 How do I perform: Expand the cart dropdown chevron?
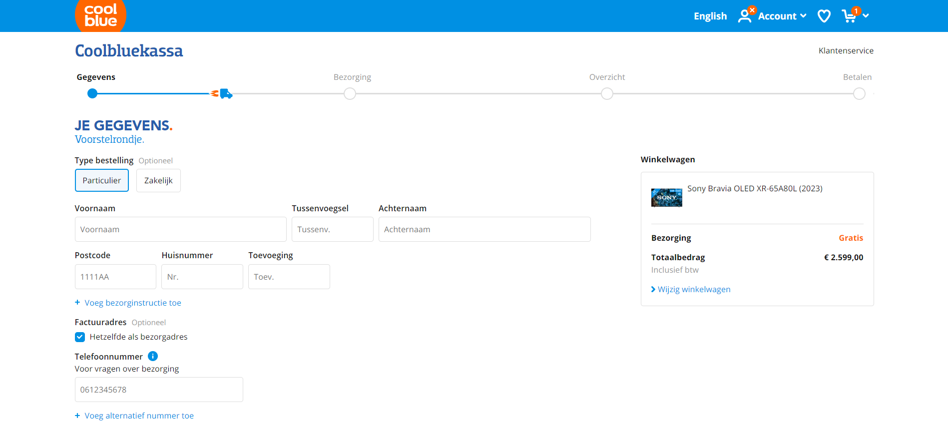point(866,16)
